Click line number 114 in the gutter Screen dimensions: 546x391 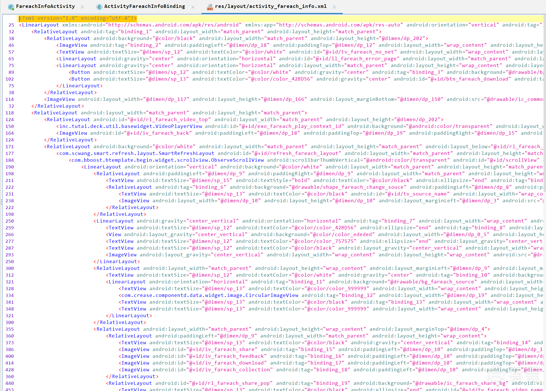pos(10,99)
